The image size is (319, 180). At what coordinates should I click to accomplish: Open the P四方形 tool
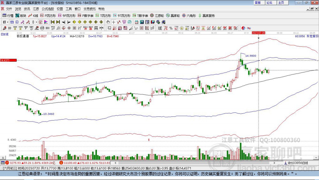[x=48, y=16]
